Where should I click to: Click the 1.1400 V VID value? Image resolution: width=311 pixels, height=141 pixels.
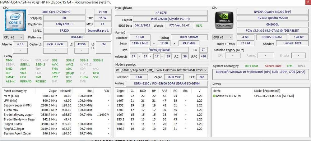pos(103,115)
